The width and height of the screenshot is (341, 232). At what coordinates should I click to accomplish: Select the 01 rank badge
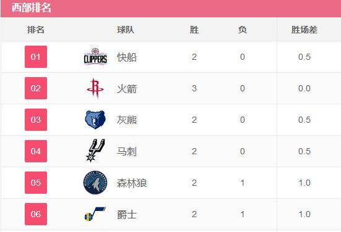click(x=36, y=57)
